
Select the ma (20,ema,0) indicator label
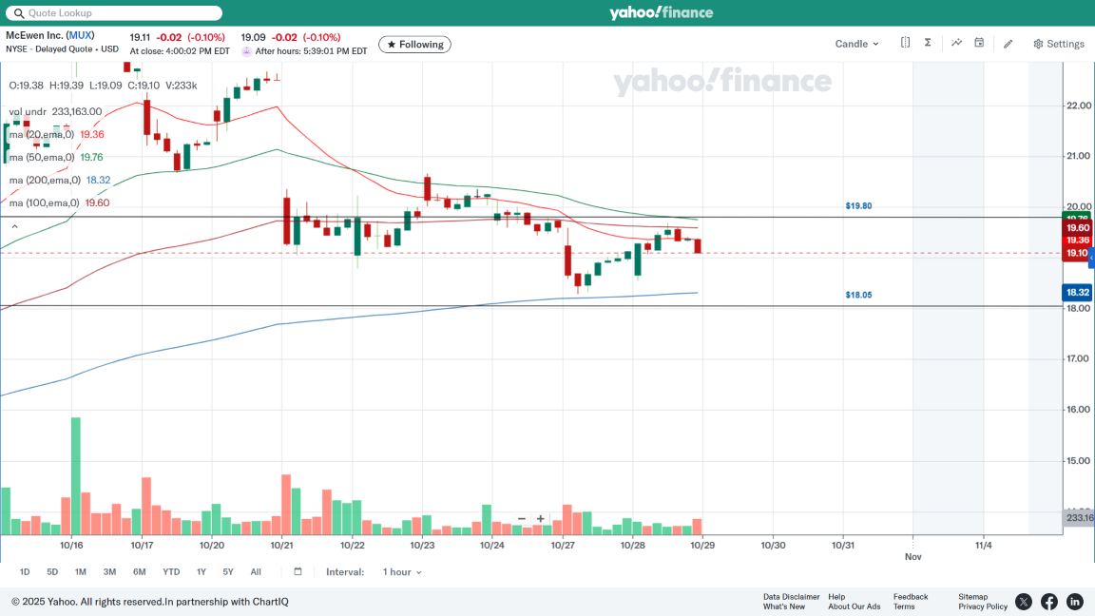click(x=41, y=134)
